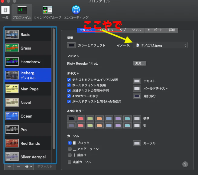Click the デフォルト button below profile list
The image size is (198, 175).
click(x=45, y=167)
